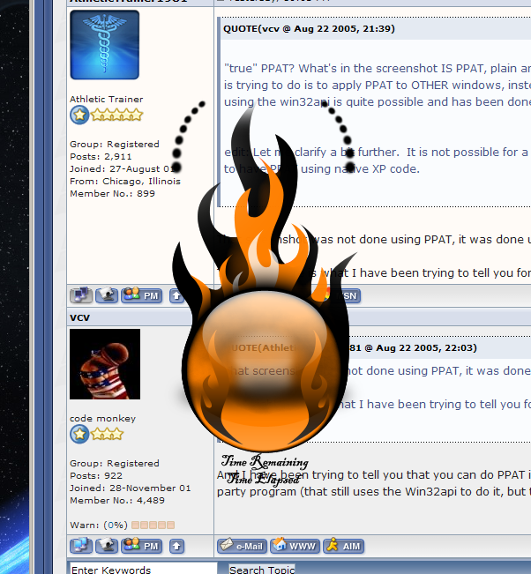Viewport: 531px width, 574px height.
Task: Open PM button under Athletic Trainer's post
Action: 142,295
